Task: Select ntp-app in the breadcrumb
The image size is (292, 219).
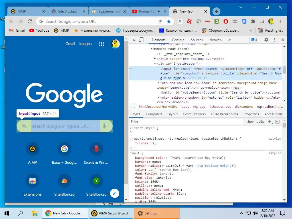Action: (199, 107)
